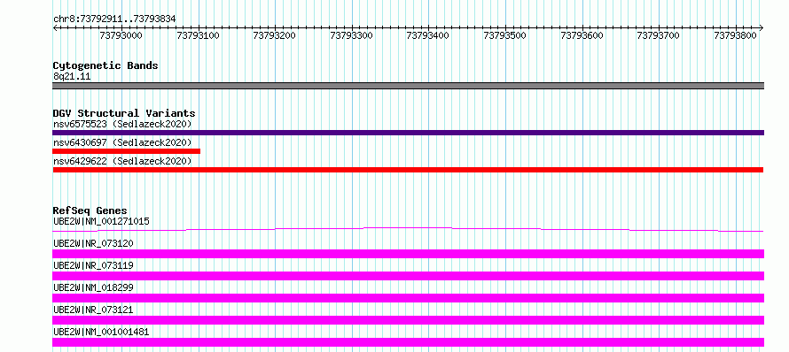789x352 pixels.
Task: Open the RefSeq Genes track title
Action: coord(90,210)
